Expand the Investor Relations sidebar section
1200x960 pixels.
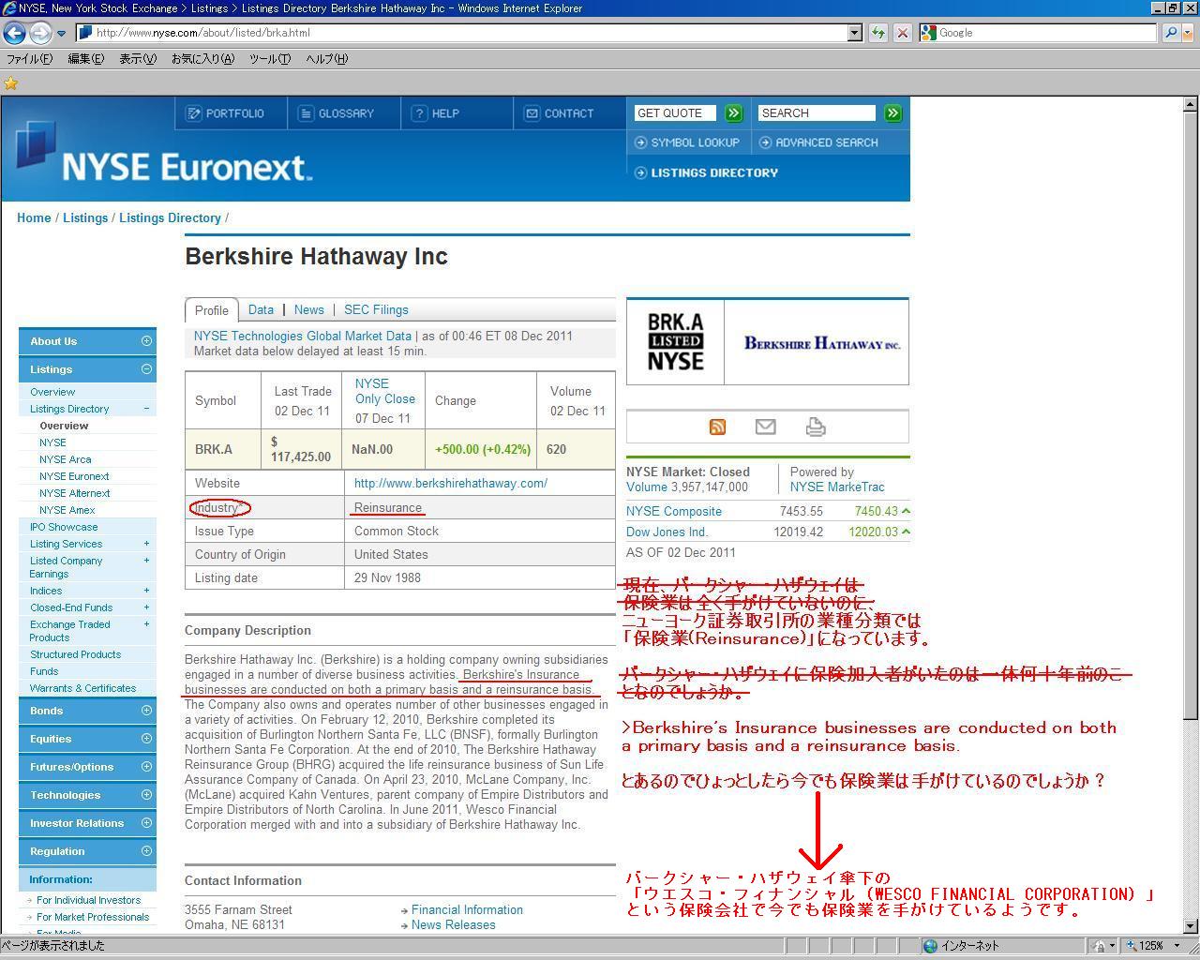146,823
